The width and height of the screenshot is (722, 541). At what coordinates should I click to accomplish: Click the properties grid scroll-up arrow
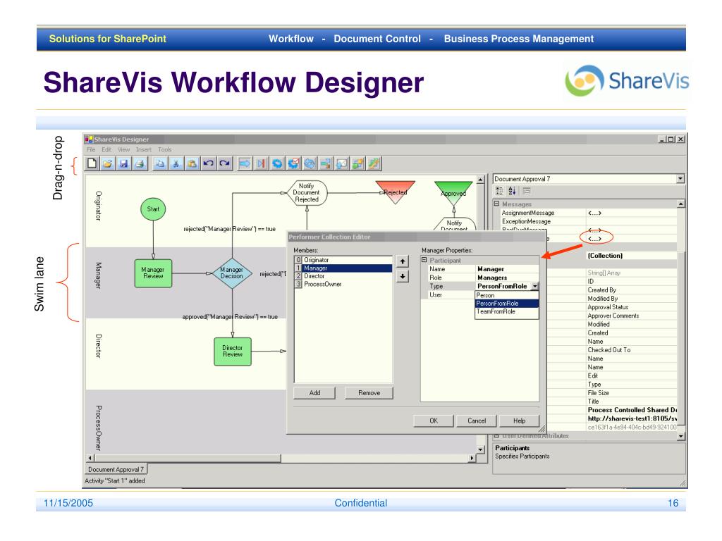coord(681,204)
